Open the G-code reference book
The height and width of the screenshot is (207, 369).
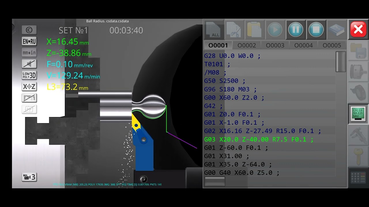[336, 30]
